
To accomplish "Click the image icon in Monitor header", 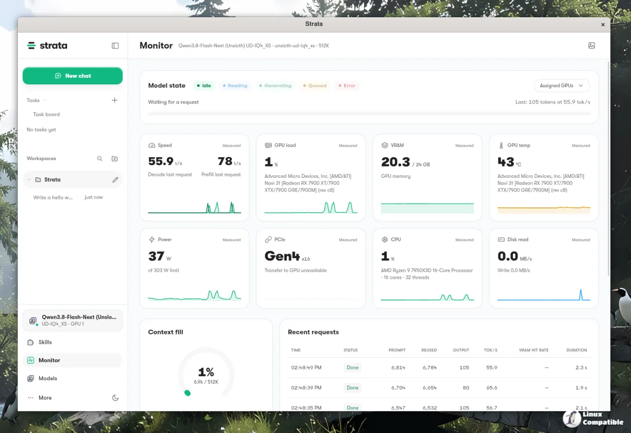I will [592, 45].
